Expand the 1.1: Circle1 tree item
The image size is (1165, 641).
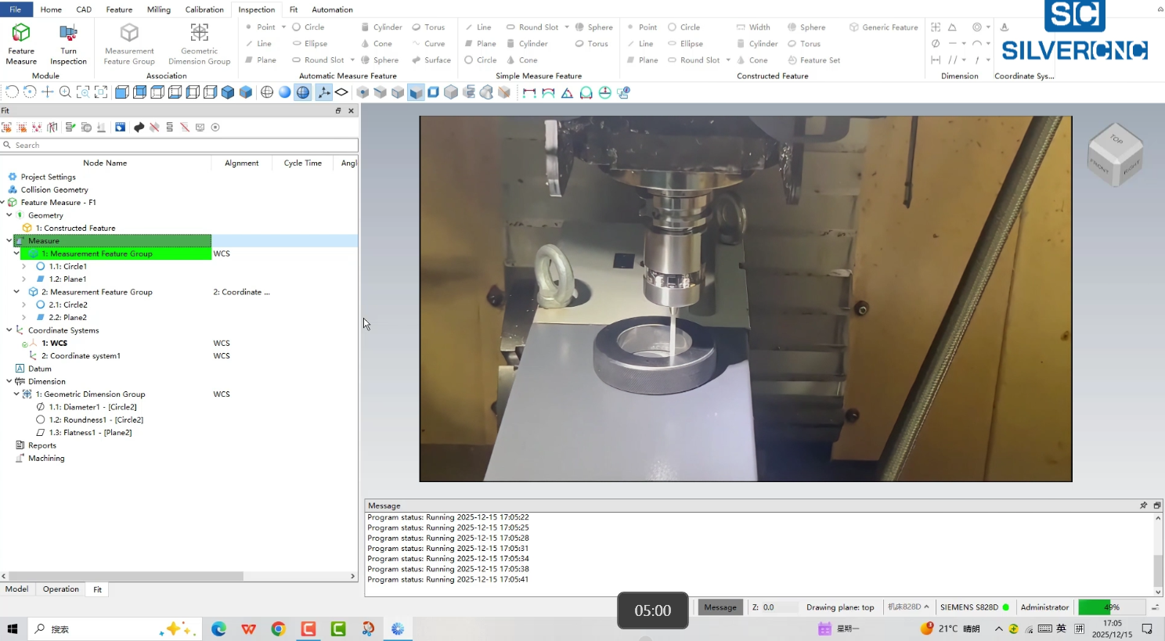point(23,267)
